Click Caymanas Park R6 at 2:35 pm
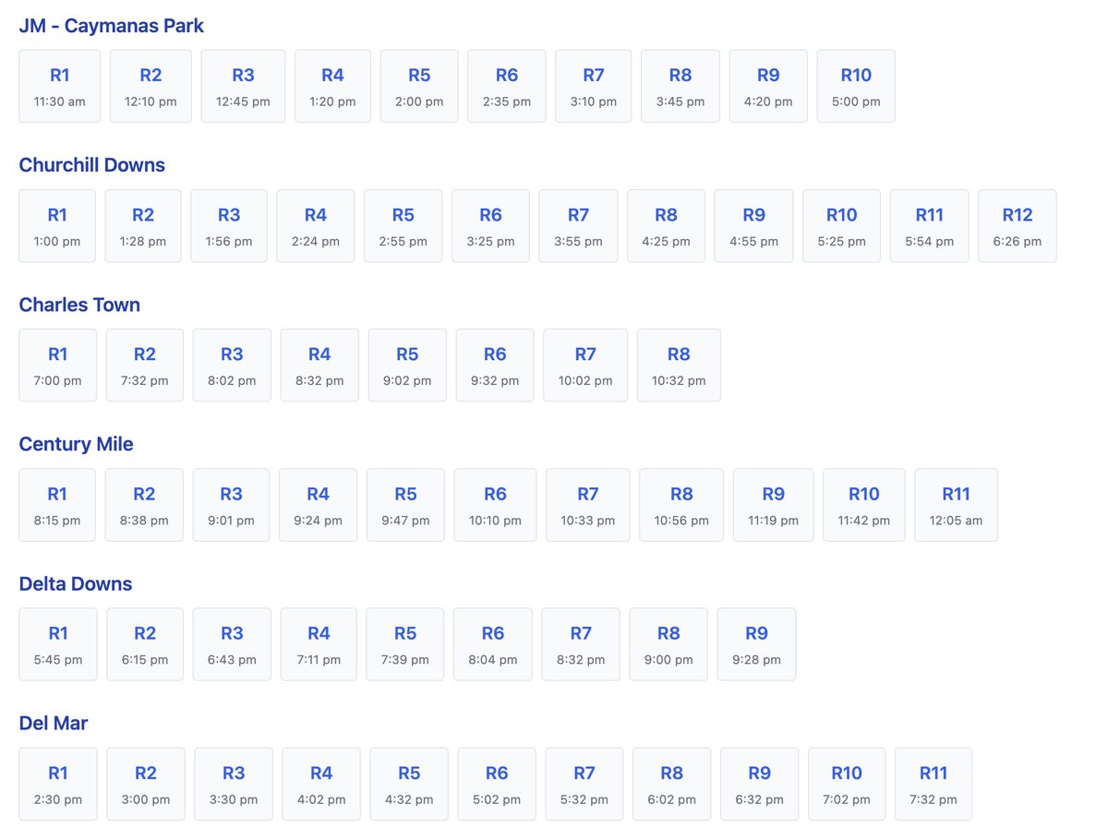 (x=507, y=86)
